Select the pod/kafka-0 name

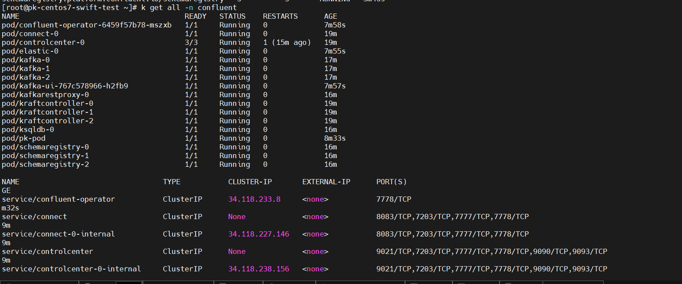26,60
